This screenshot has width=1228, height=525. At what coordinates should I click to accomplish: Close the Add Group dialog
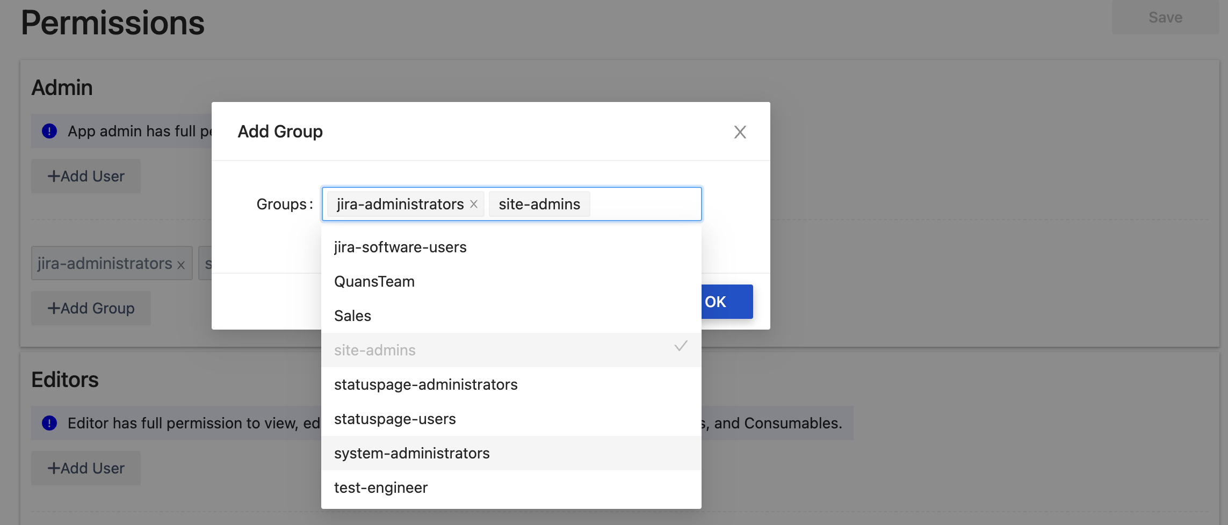click(x=740, y=132)
